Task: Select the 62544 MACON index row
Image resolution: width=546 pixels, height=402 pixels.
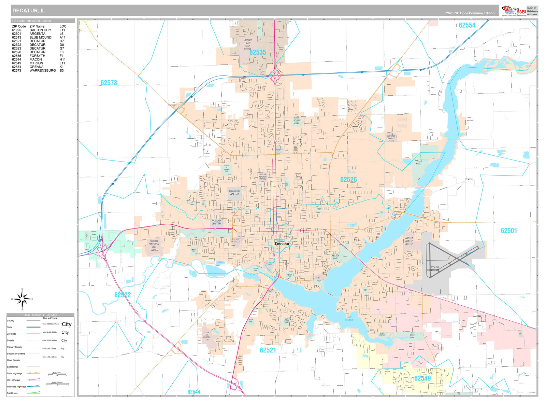Action: (x=39, y=59)
